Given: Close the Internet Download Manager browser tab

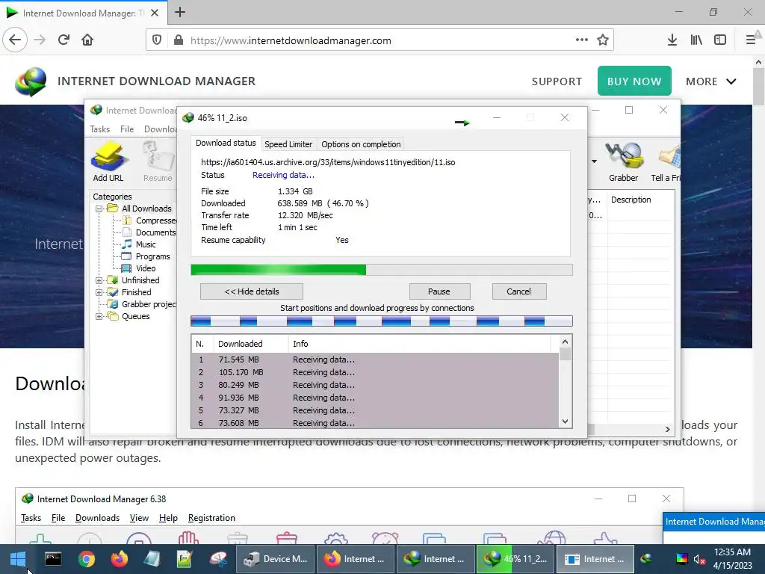Looking at the screenshot, I should tap(155, 13).
